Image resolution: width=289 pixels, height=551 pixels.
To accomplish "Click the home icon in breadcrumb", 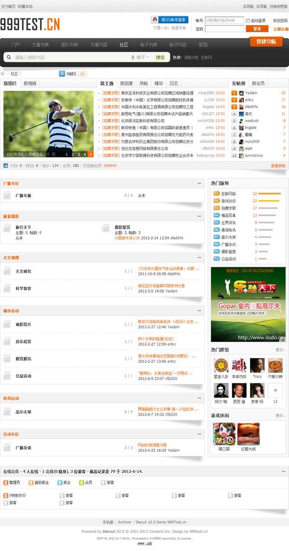I will coord(2,74).
